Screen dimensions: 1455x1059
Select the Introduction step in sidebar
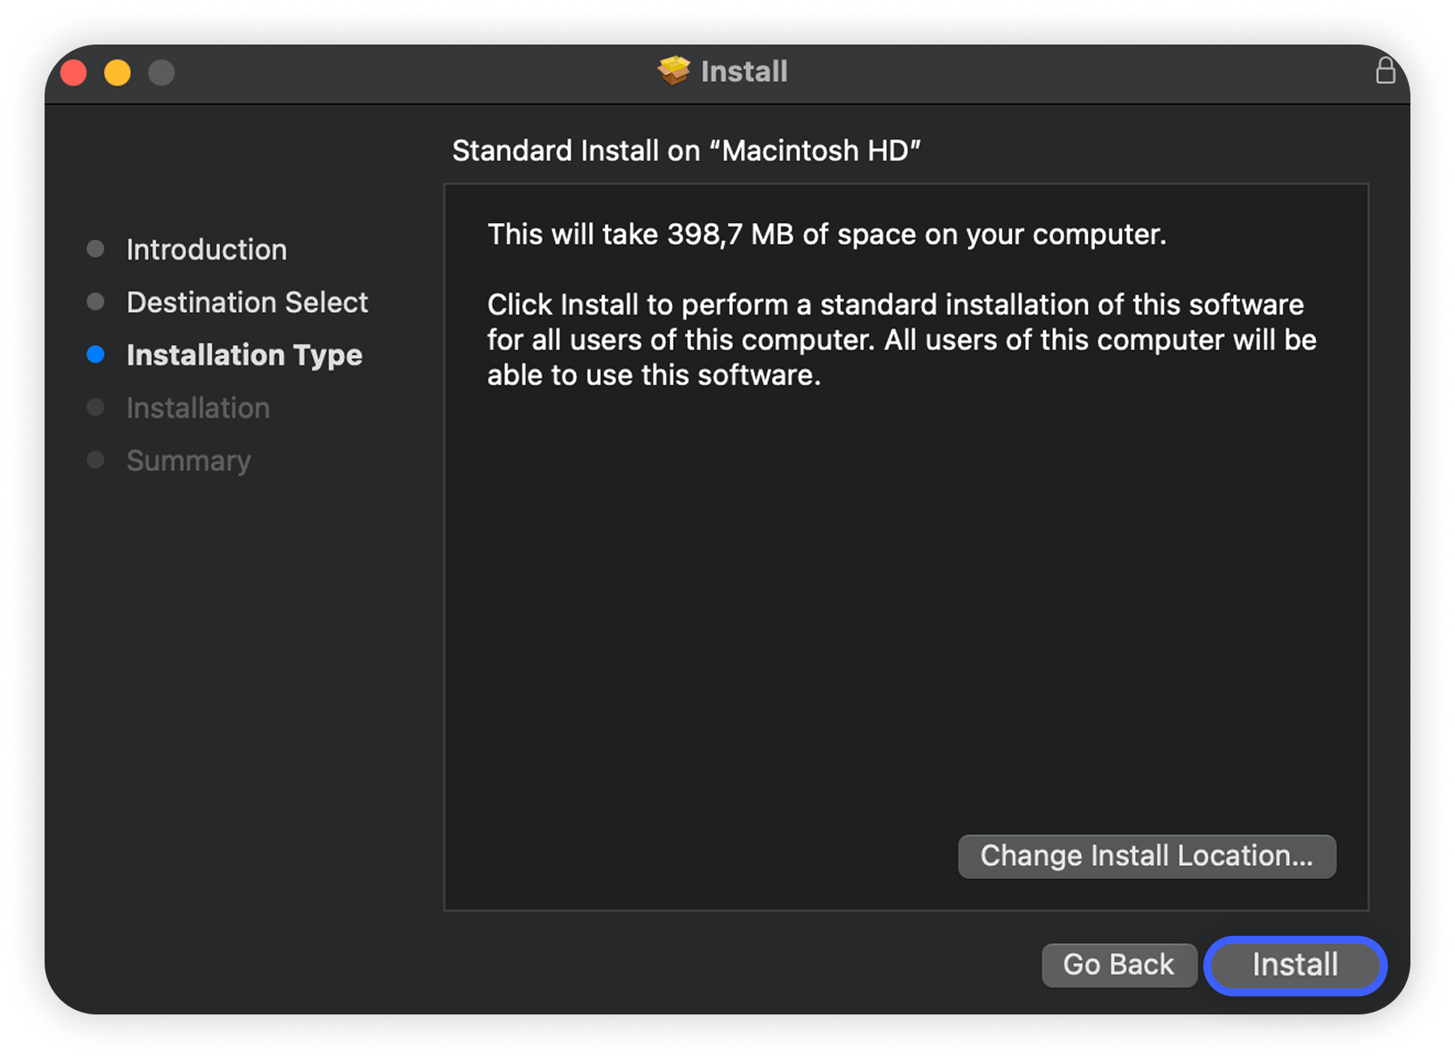point(206,250)
